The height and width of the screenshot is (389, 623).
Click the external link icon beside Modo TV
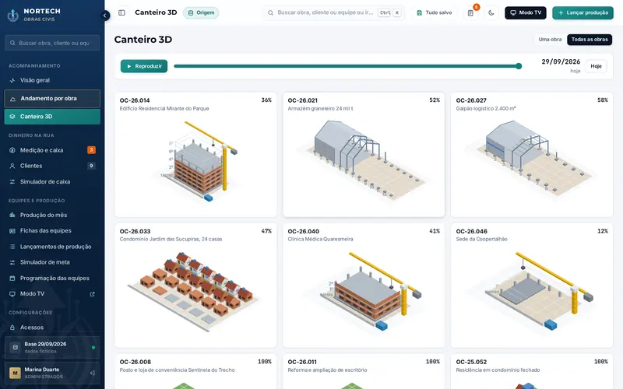92,294
